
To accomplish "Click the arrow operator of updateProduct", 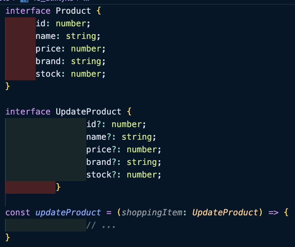I will (x=273, y=213).
